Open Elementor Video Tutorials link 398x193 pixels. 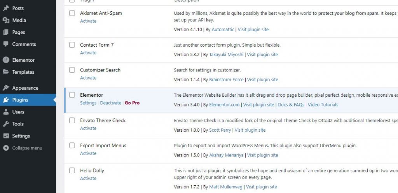click(x=323, y=104)
